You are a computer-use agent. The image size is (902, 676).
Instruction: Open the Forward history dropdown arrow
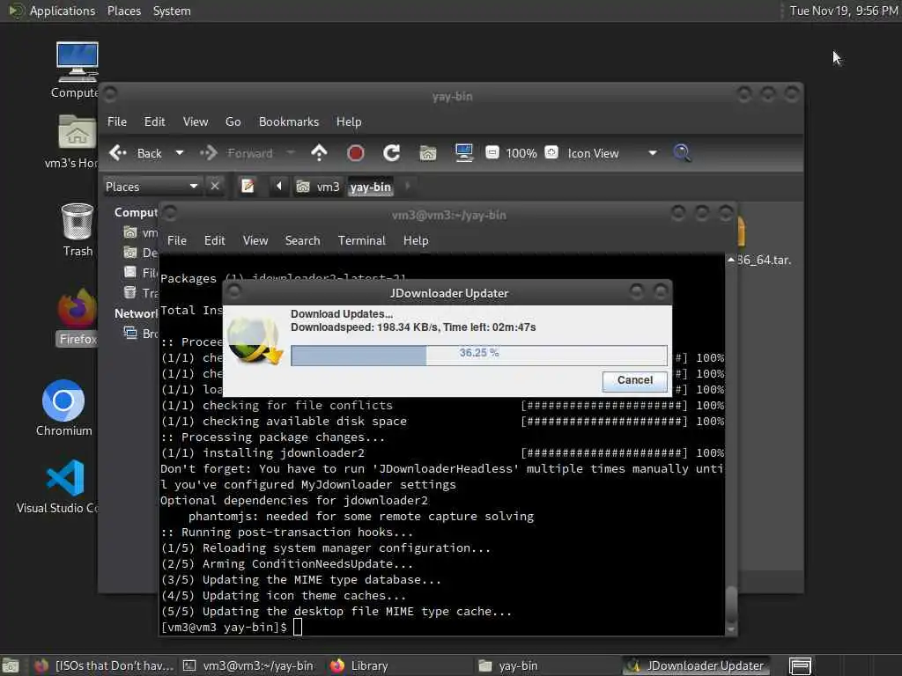pyautogui.click(x=291, y=153)
